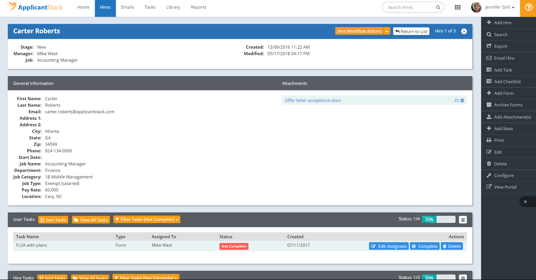Mark FLSA with plans task Complete

(425, 246)
